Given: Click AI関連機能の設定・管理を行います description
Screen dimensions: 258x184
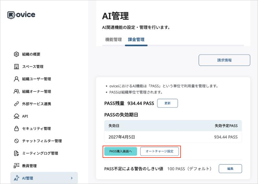Looking at the screenshot, I should point(136,27).
